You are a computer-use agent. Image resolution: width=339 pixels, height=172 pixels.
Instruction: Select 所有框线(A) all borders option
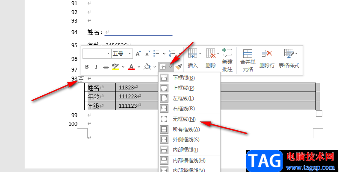click(x=190, y=129)
